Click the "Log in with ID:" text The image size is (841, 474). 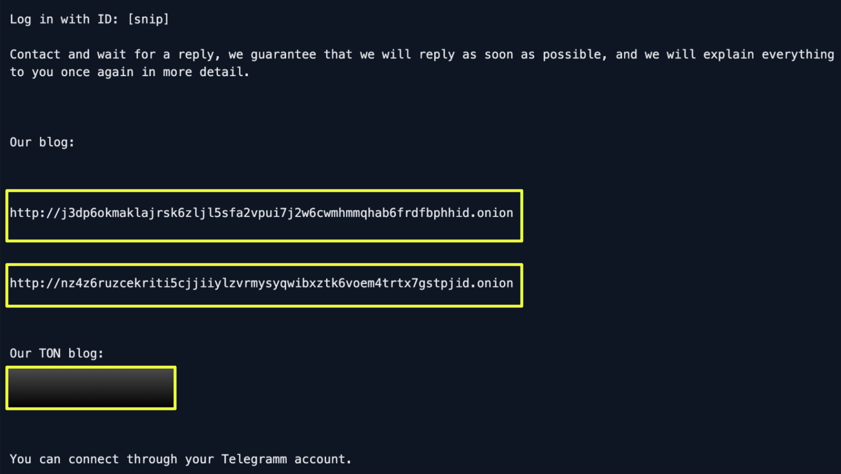coord(64,19)
